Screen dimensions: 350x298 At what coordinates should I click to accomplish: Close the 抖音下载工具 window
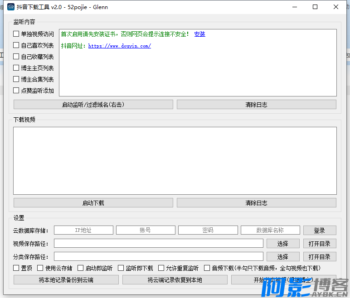336,7
